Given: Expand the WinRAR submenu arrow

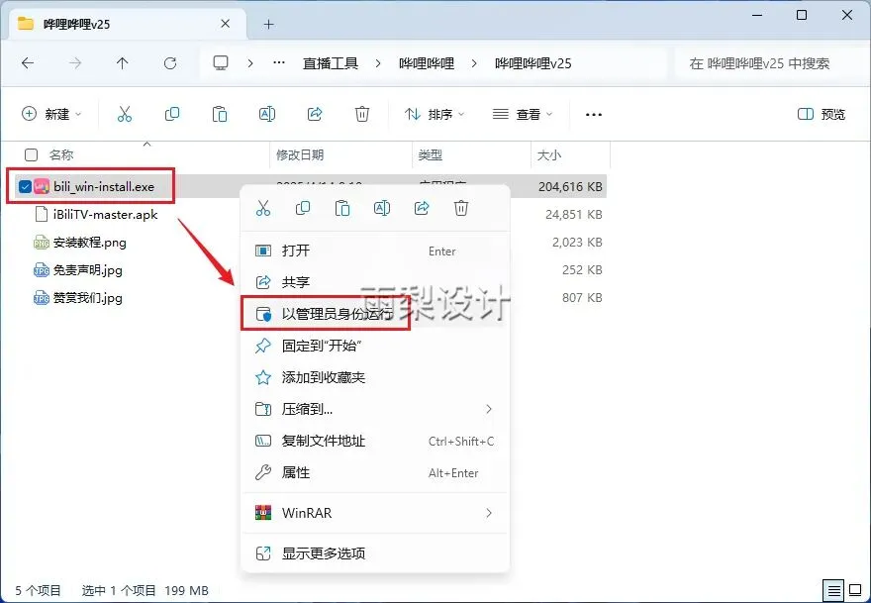Looking at the screenshot, I should click(x=489, y=513).
